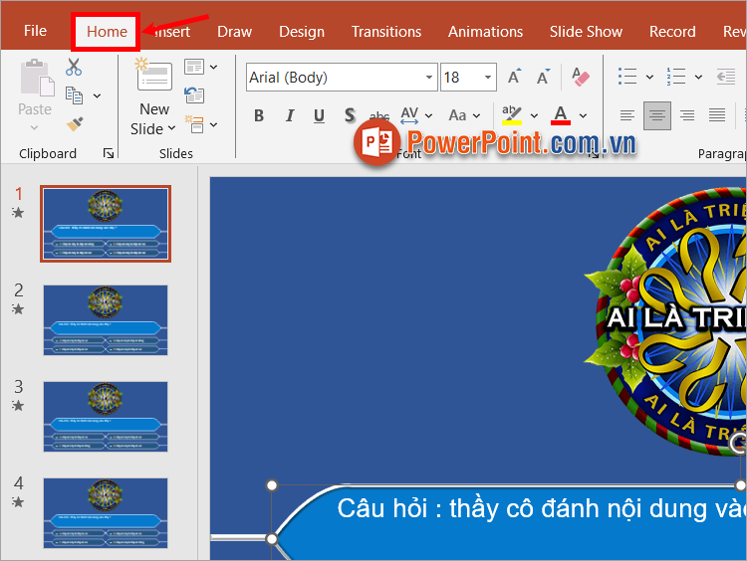Expand Numbering style dropdown arrow
Viewport: 747px width, 561px height.
tap(698, 77)
